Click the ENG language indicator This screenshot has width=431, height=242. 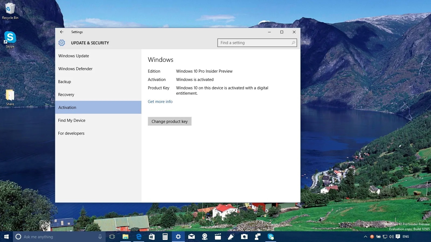[406, 237]
